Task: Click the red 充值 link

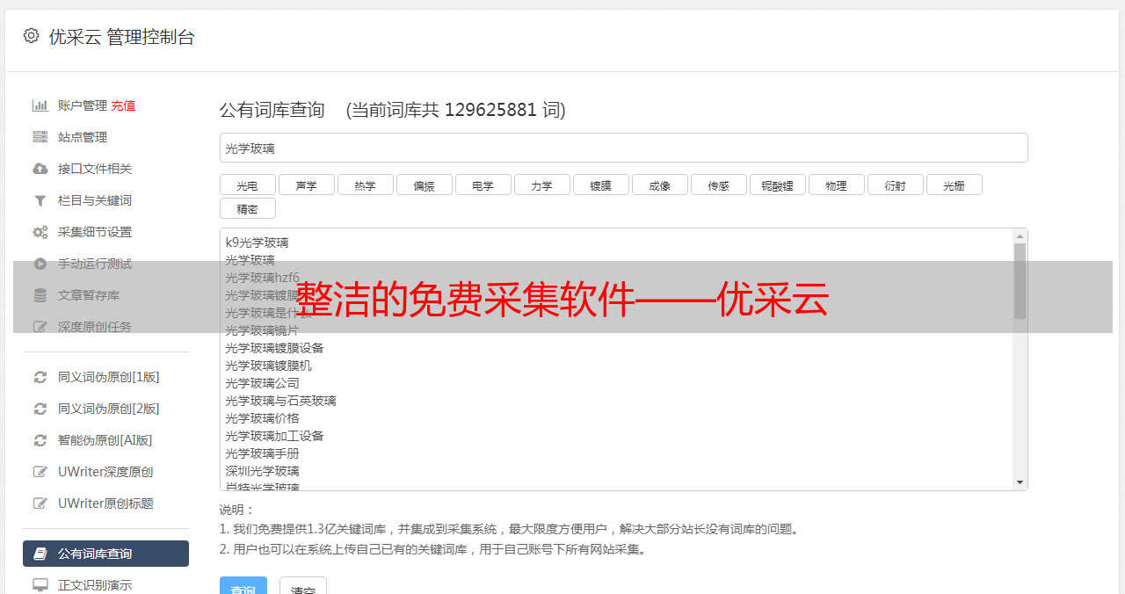Action: coord(123,105)
